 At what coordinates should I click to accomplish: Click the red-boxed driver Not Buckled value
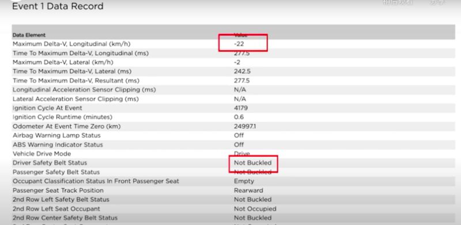click(252, 163)
